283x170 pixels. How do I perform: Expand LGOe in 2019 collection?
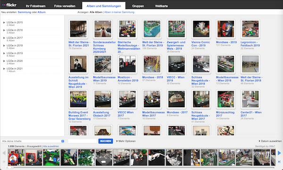pyautogui.click(x=4, y=53)
